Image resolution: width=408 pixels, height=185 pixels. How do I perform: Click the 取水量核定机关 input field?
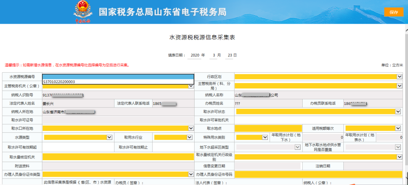(x=118, y=156)
